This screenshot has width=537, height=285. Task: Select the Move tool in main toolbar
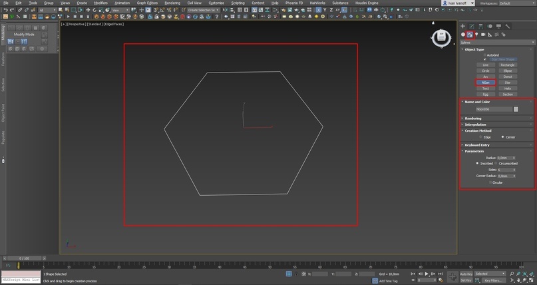[x=88, y=10]
